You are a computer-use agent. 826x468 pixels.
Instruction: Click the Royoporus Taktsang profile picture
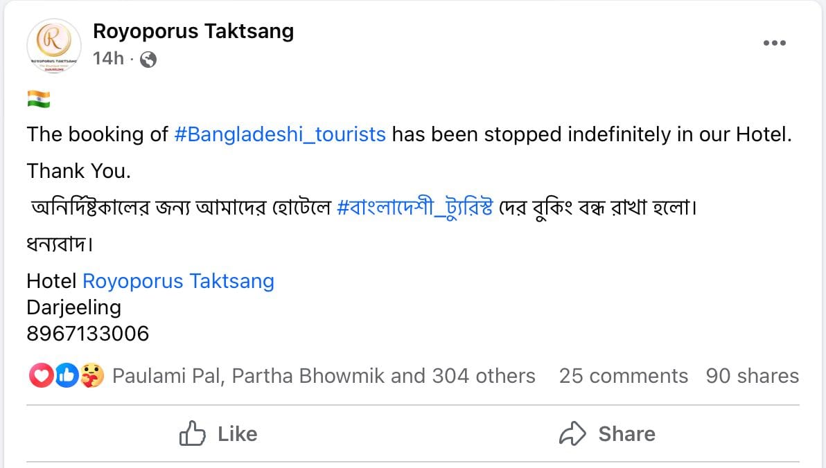tap(54, 46)
